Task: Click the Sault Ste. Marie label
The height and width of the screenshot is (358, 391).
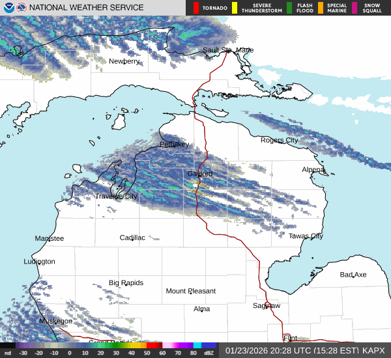Action: 227,50
